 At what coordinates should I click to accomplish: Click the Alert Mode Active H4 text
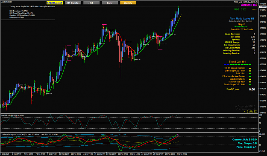click(x=242, y=18)
